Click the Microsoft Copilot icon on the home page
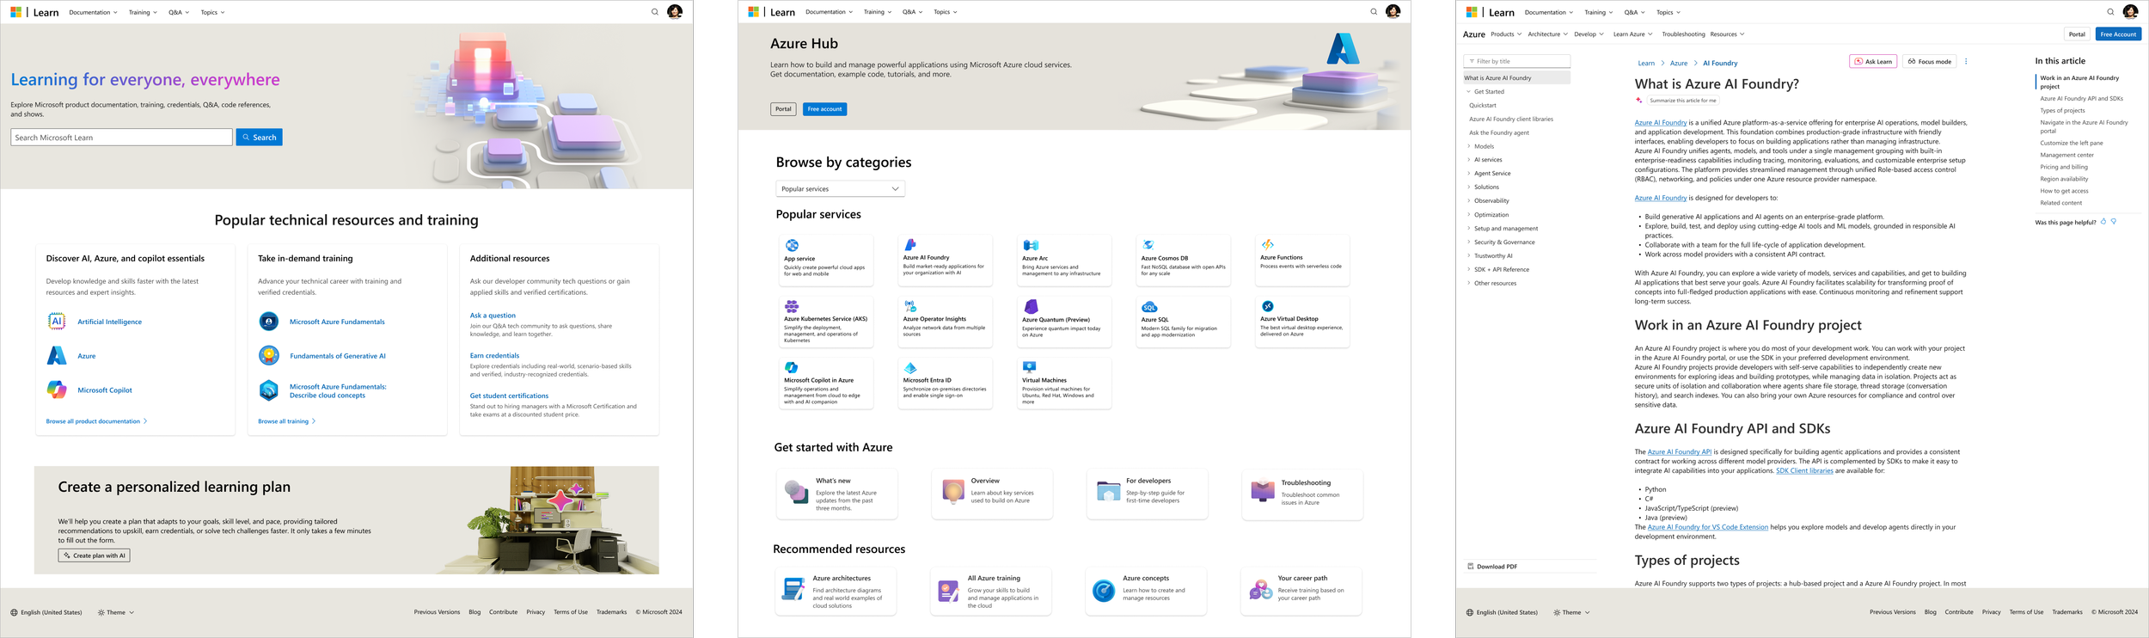Viewport: 2149px width, 638px height. point(57,390)
